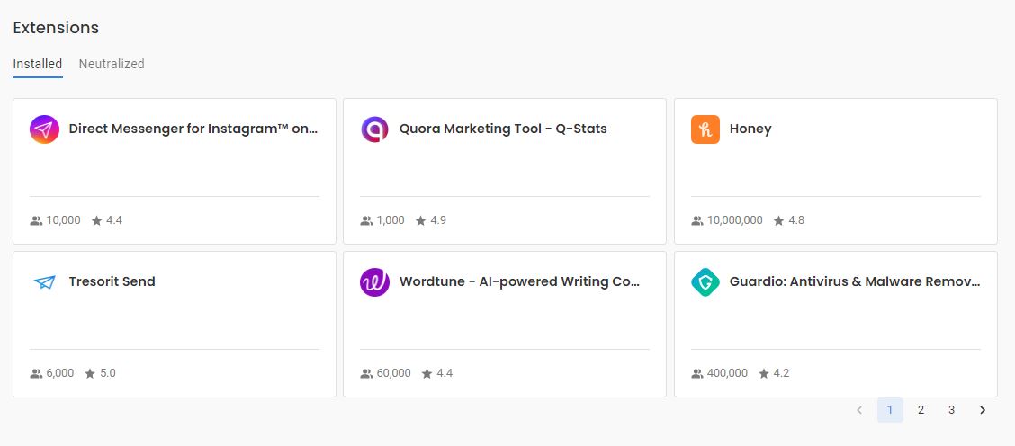Viewport: 1015px width, 446px height.
Task: Click the 4.4 rating on Direct Messenger card
Action: (x=114, y=220)
